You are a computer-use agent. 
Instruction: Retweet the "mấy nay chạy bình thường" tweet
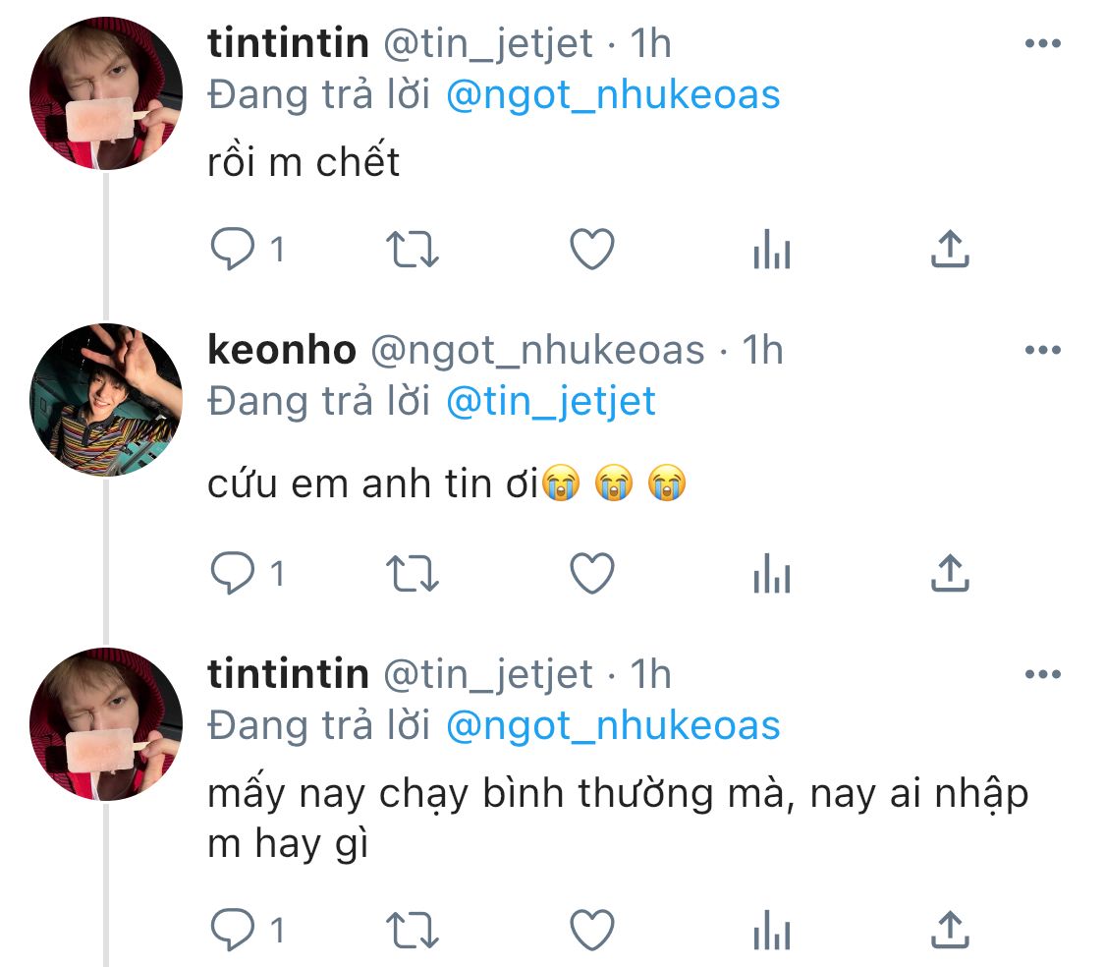(x=413, y=930)
